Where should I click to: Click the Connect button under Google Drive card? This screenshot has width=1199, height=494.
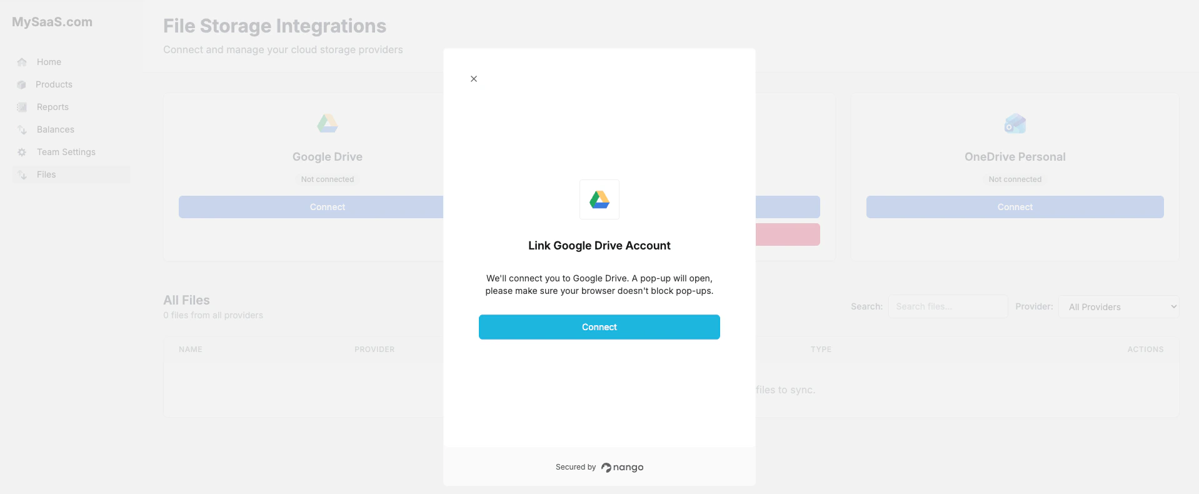click(311, 207)
